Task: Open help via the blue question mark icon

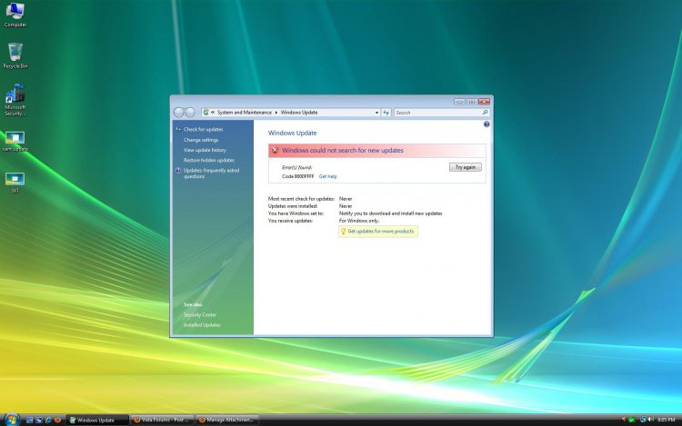Action: point(486,124)
